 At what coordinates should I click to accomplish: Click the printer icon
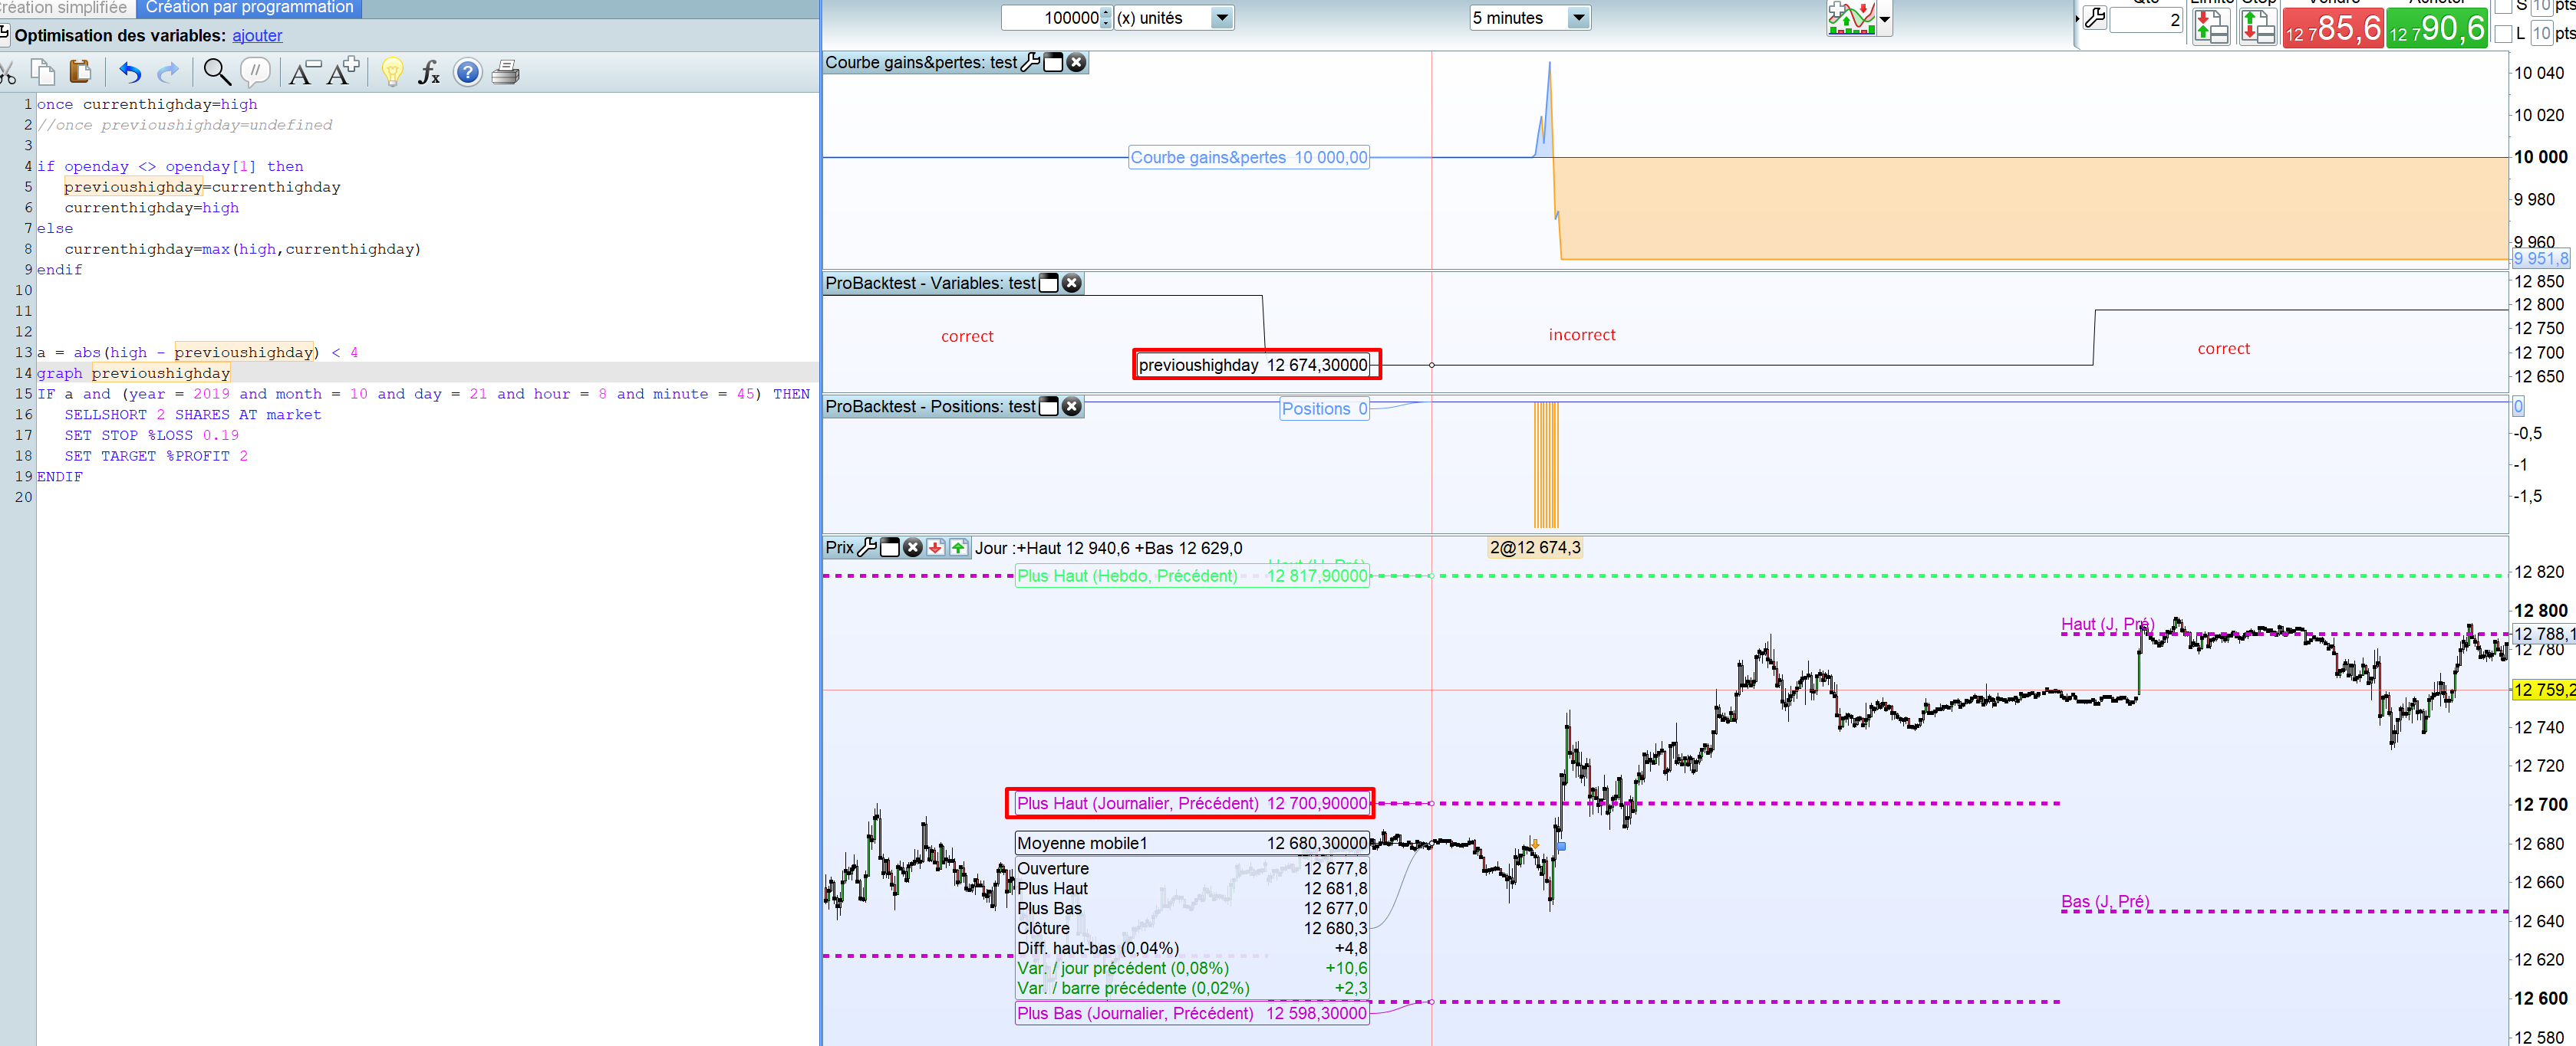[x=506, y=72]
